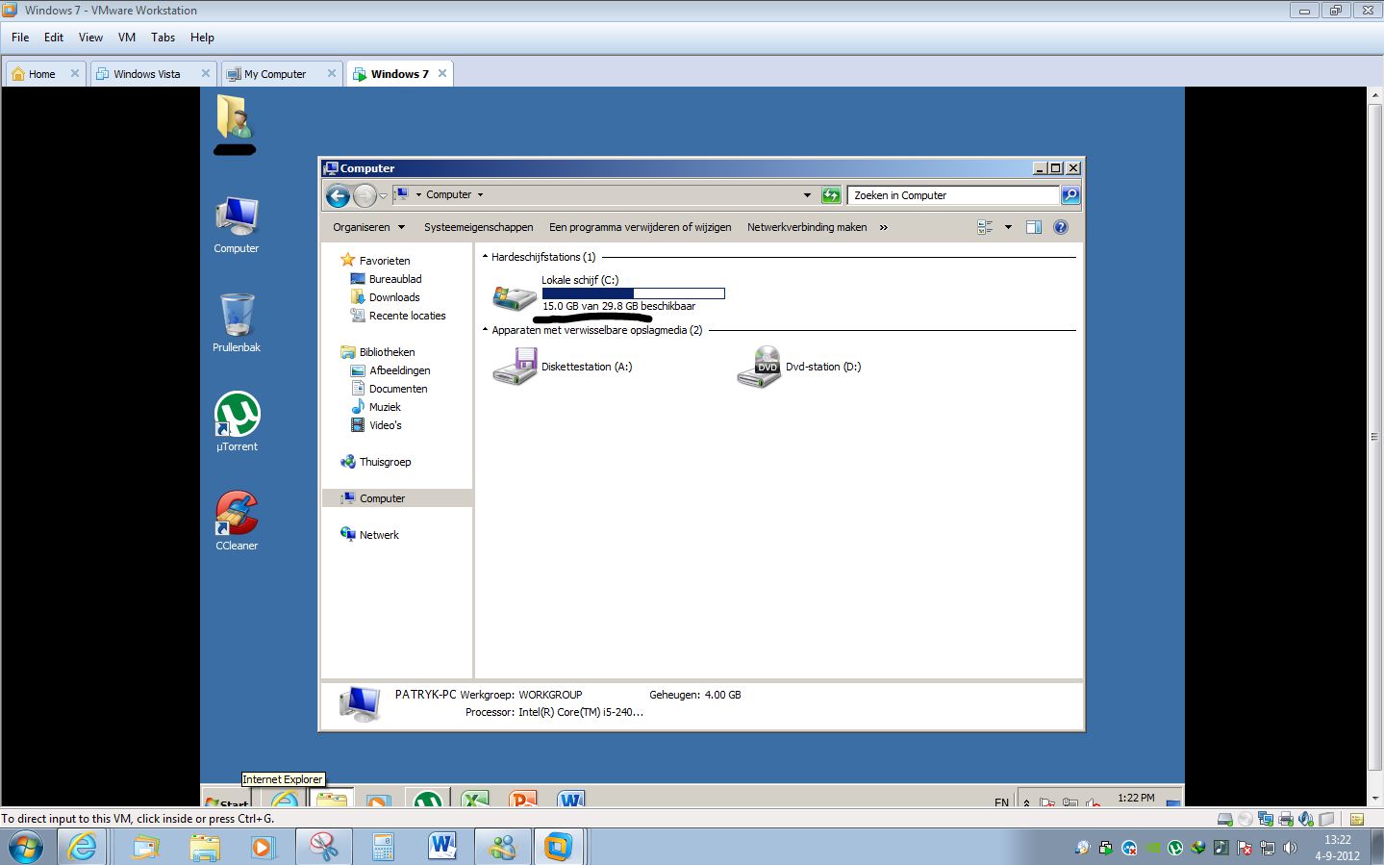Open the help question mark icon
The height and width of the screenshot is (865, 1384).
[x=1061, y=228]
